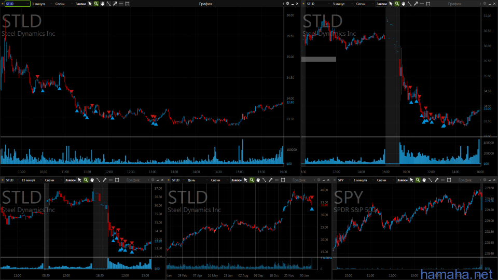This screenshot has width=498, height=280.
Task: Activate zoom magnifier in STLD 5-minute chart
Action: pos(397,4)
